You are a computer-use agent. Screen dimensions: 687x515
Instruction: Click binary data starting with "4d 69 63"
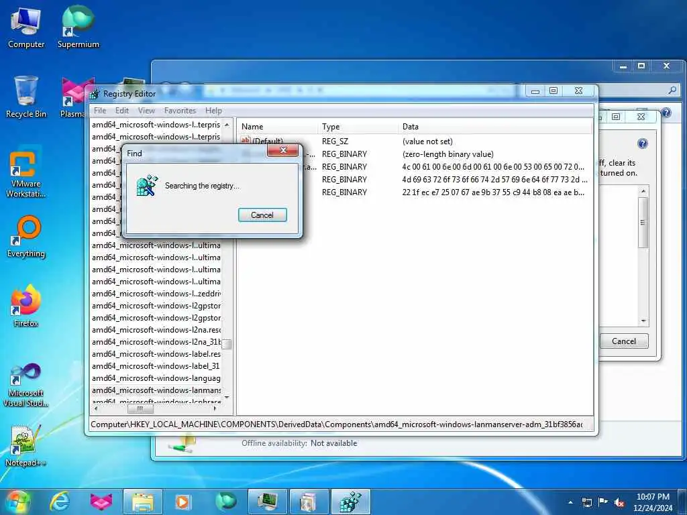tap(494, 180)
